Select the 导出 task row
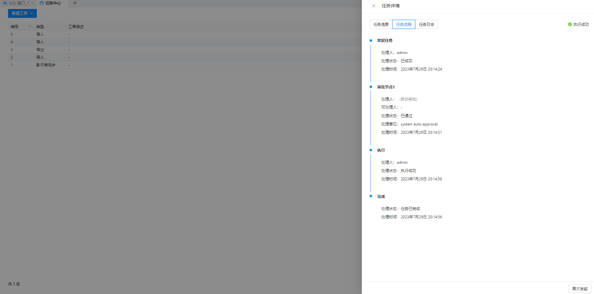This screenshot has width=594, height=294. 185,49
